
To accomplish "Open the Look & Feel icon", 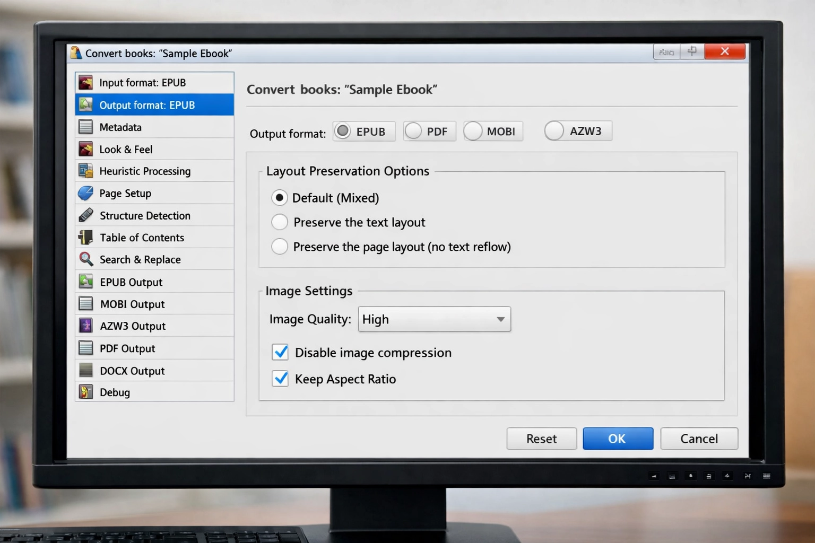I will click(x=85, y=149).
